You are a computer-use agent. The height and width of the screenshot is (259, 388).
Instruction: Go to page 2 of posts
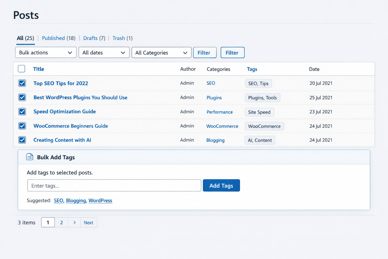pos(61,223)
